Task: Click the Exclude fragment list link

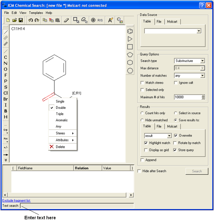Action: (17, 201)
